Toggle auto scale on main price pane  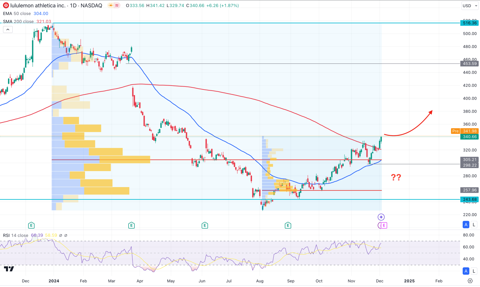pos(466,225)
